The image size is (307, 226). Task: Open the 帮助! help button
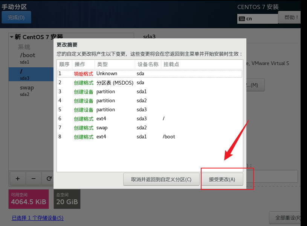[x=290, y=17]
